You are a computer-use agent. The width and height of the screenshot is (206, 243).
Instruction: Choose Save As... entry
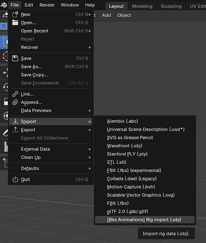[51, 67]
